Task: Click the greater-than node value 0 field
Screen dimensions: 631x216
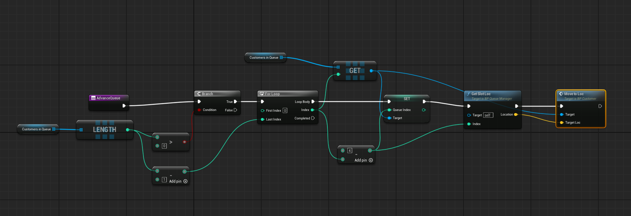Action: point(164,146)
